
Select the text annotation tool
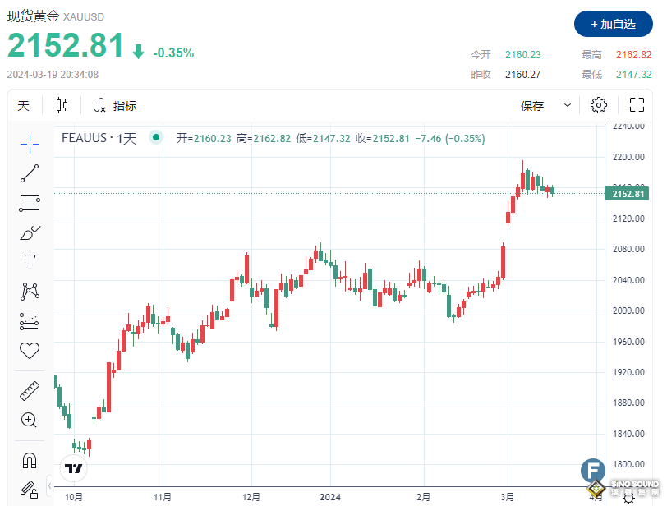pos(30,262)
